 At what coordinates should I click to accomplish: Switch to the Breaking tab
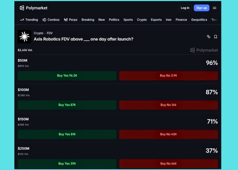tap(88, 20)
